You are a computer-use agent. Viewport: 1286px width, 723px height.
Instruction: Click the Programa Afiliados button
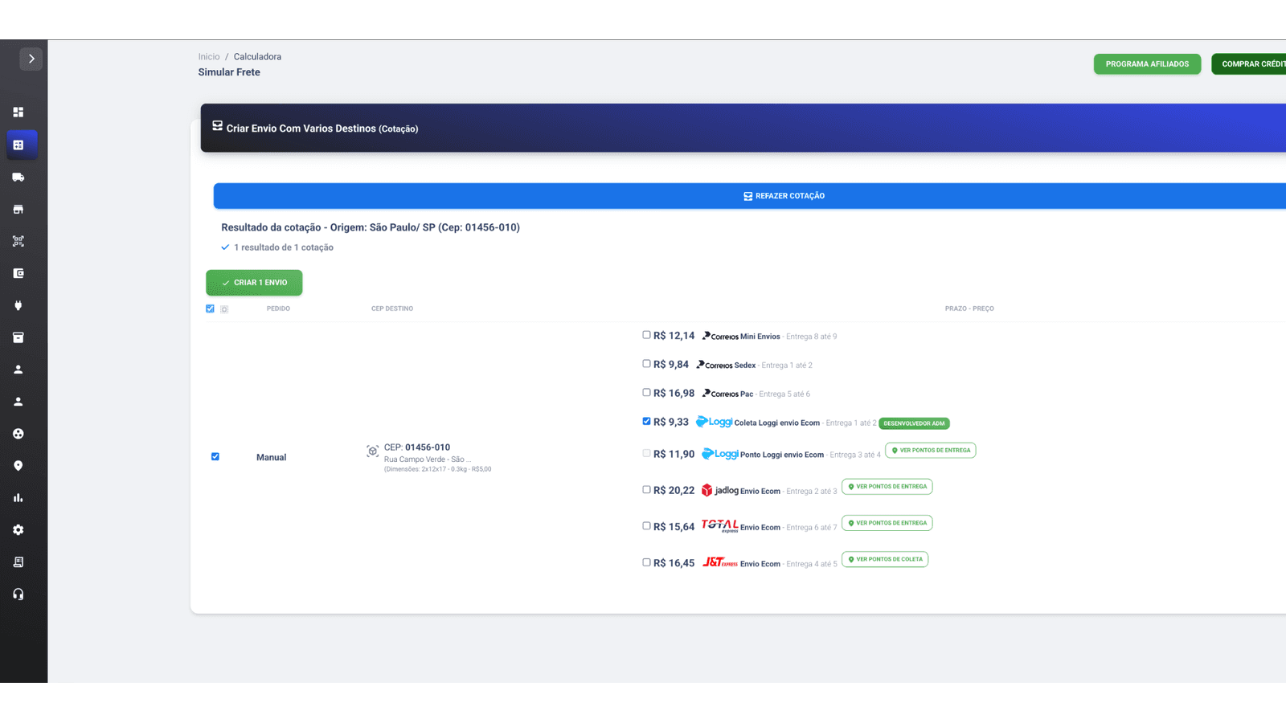point(1147,64)
